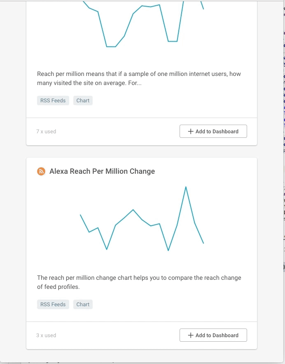Click the orange RSS feed icon

coord(41,171)
